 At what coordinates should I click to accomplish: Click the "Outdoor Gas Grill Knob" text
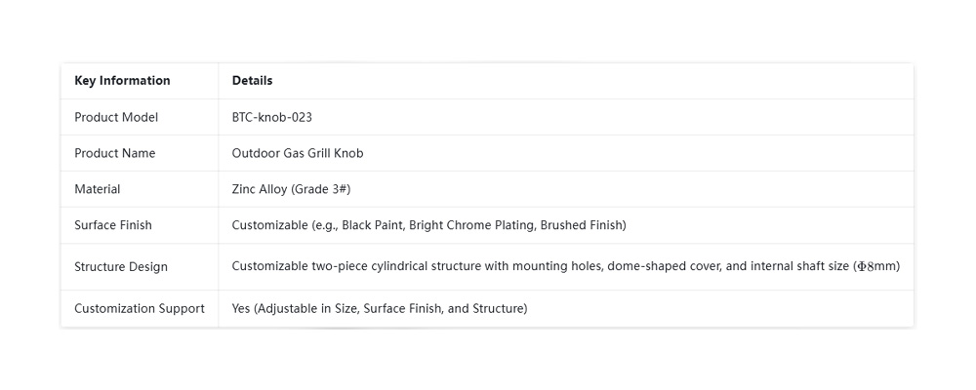coord(298,153)
